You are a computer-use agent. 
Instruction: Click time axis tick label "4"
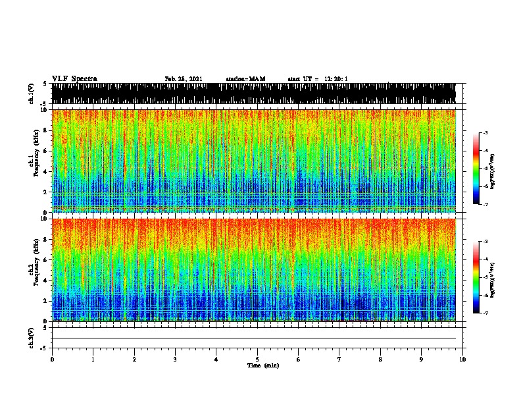(x=216, y=360)
